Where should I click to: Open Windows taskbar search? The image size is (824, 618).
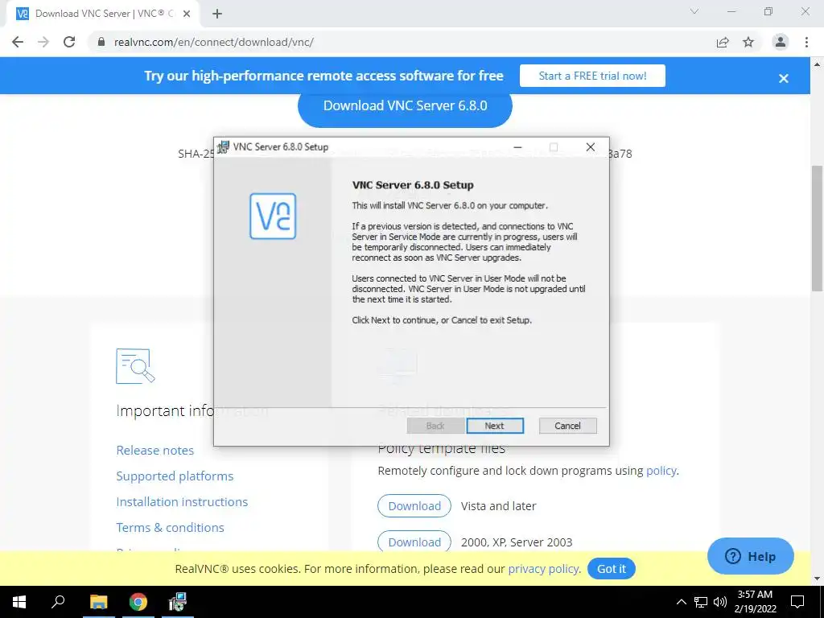click(58, 602)
